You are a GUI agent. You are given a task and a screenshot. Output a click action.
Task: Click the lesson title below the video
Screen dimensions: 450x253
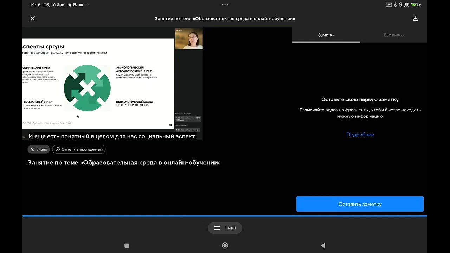[124, 163]
